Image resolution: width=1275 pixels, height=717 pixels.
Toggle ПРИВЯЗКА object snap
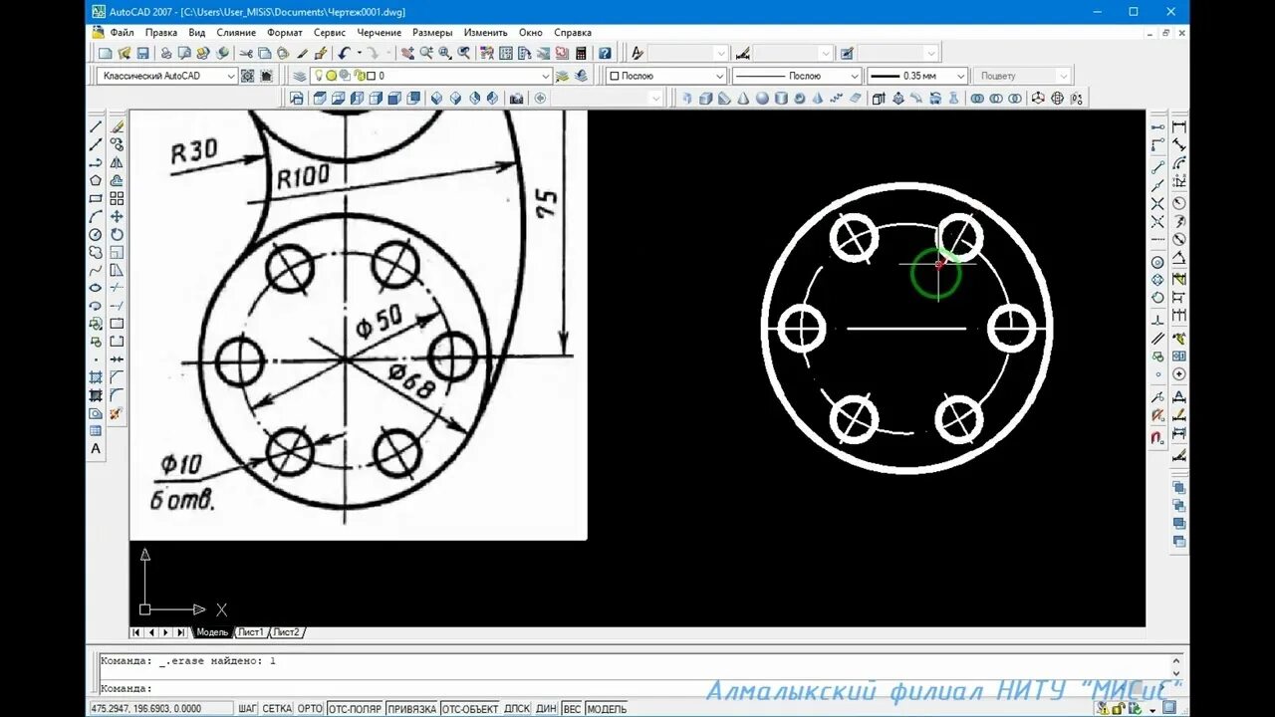click(411, 709)
